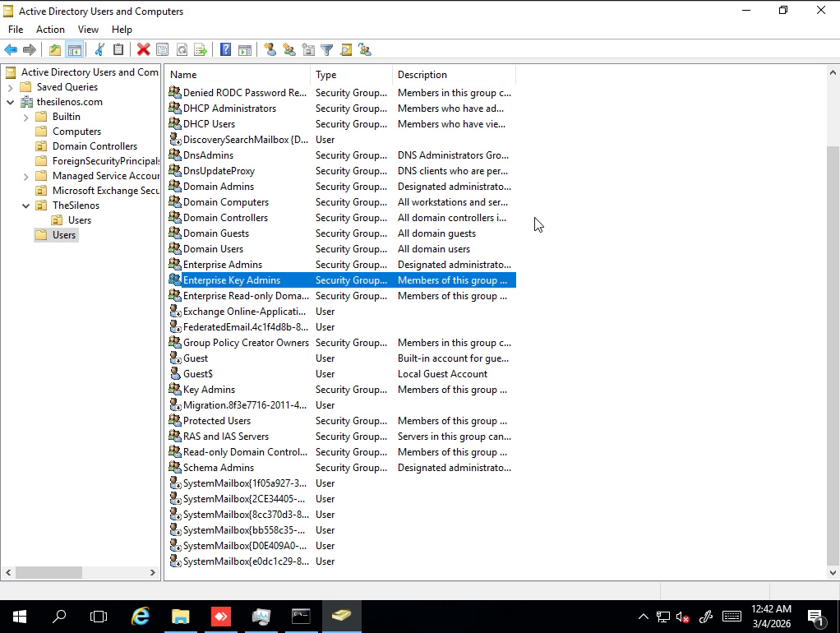This screenshot has height=633, width=840.
Task: Open the Action menu
Action: [x=50, y=30]
